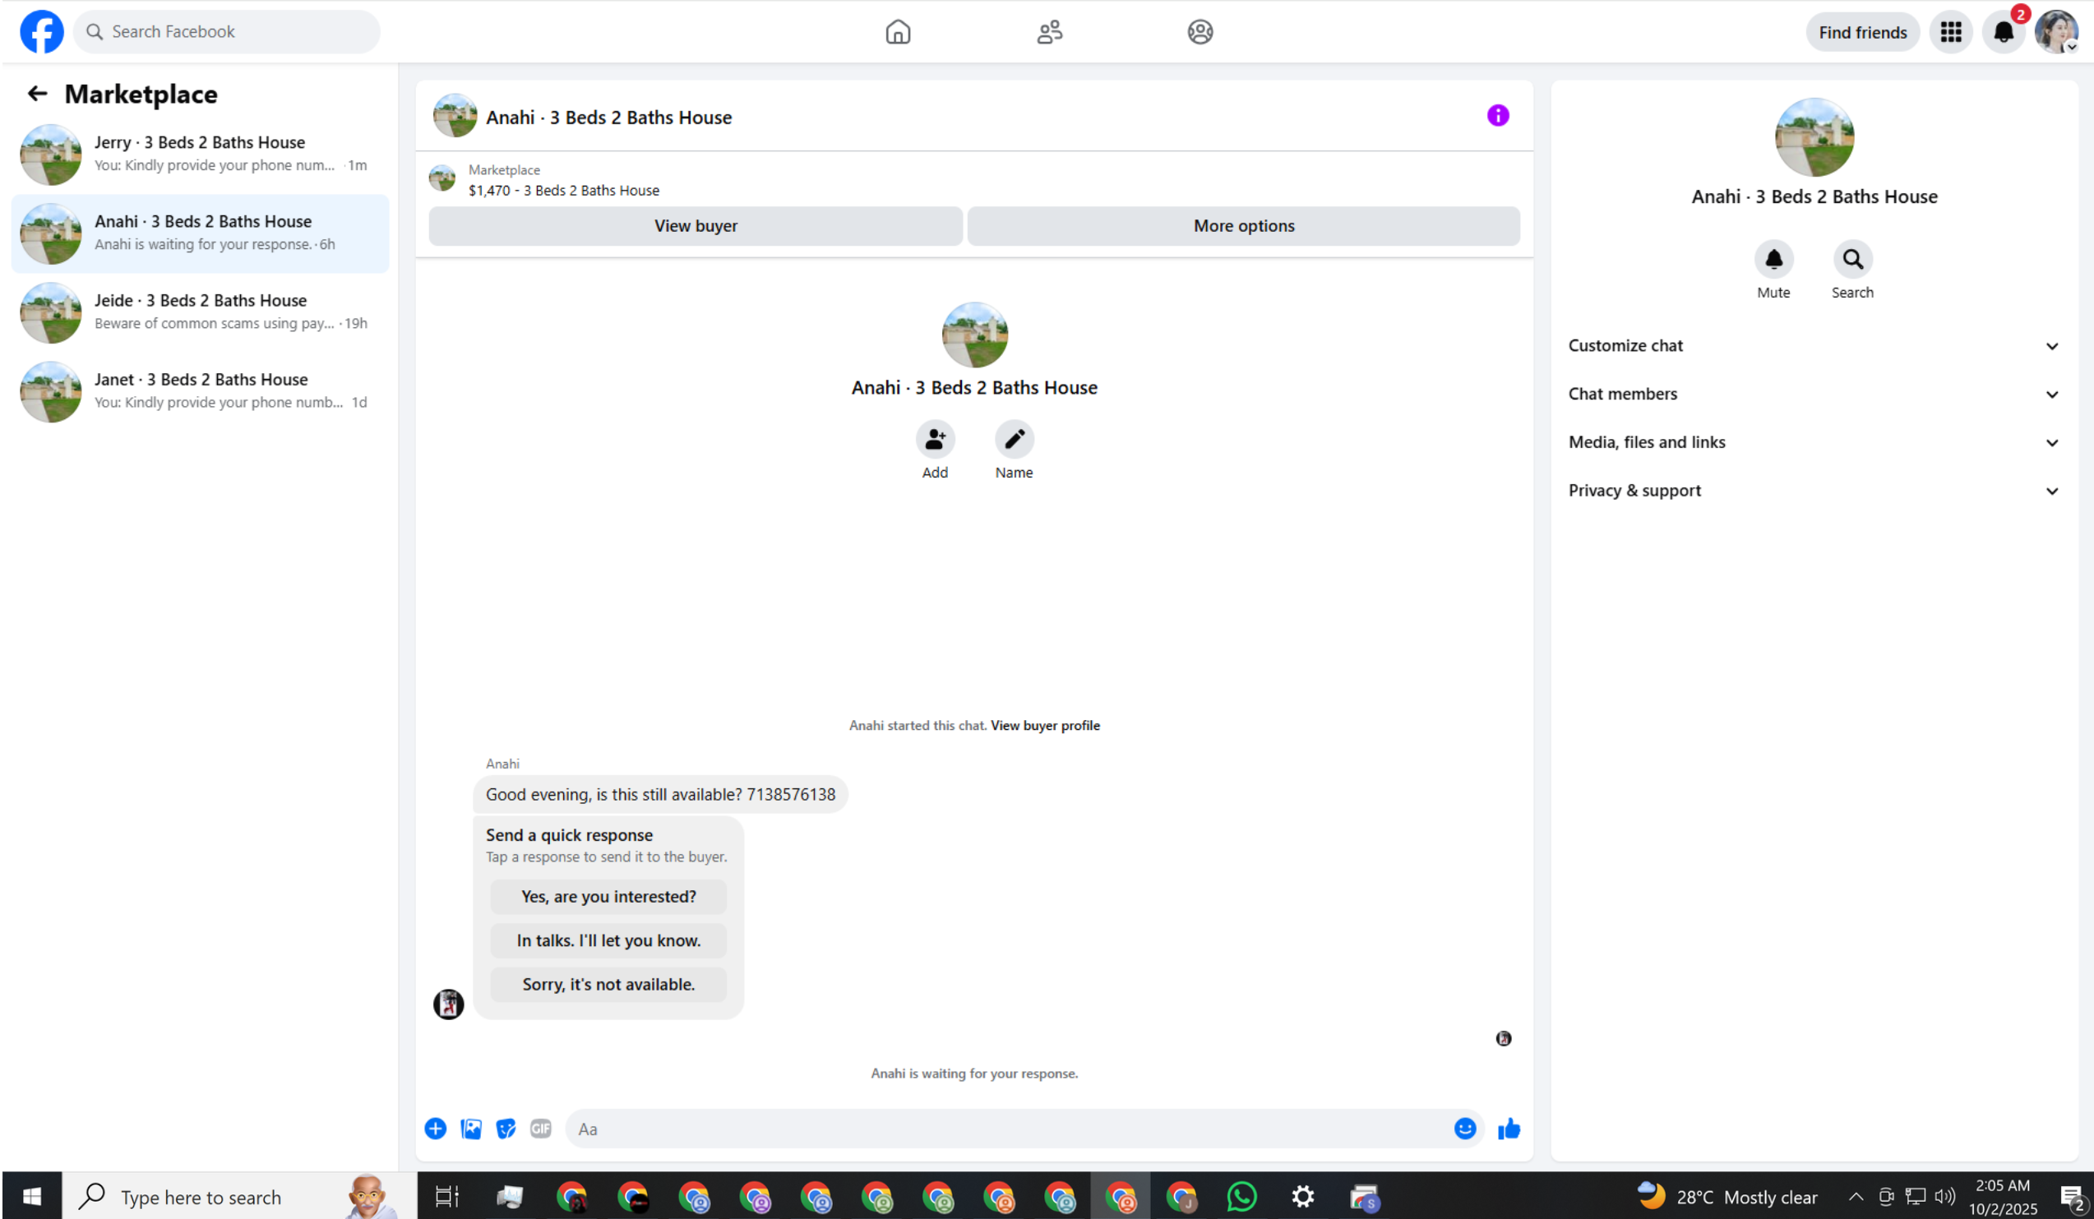Click the View buyer button
This screenshot has width=2094, height=1219.
tap(696, 226)
